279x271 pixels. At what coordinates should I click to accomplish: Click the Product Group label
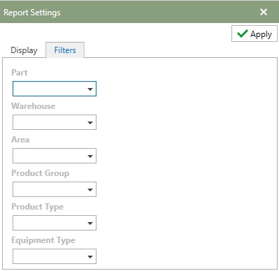pyautogui.click(x=41, y=173)
